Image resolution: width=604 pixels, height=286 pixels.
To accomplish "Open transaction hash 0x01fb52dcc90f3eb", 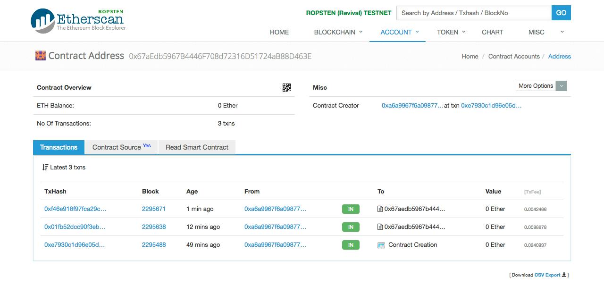I will pyautogui.click(x=75, y=227).
